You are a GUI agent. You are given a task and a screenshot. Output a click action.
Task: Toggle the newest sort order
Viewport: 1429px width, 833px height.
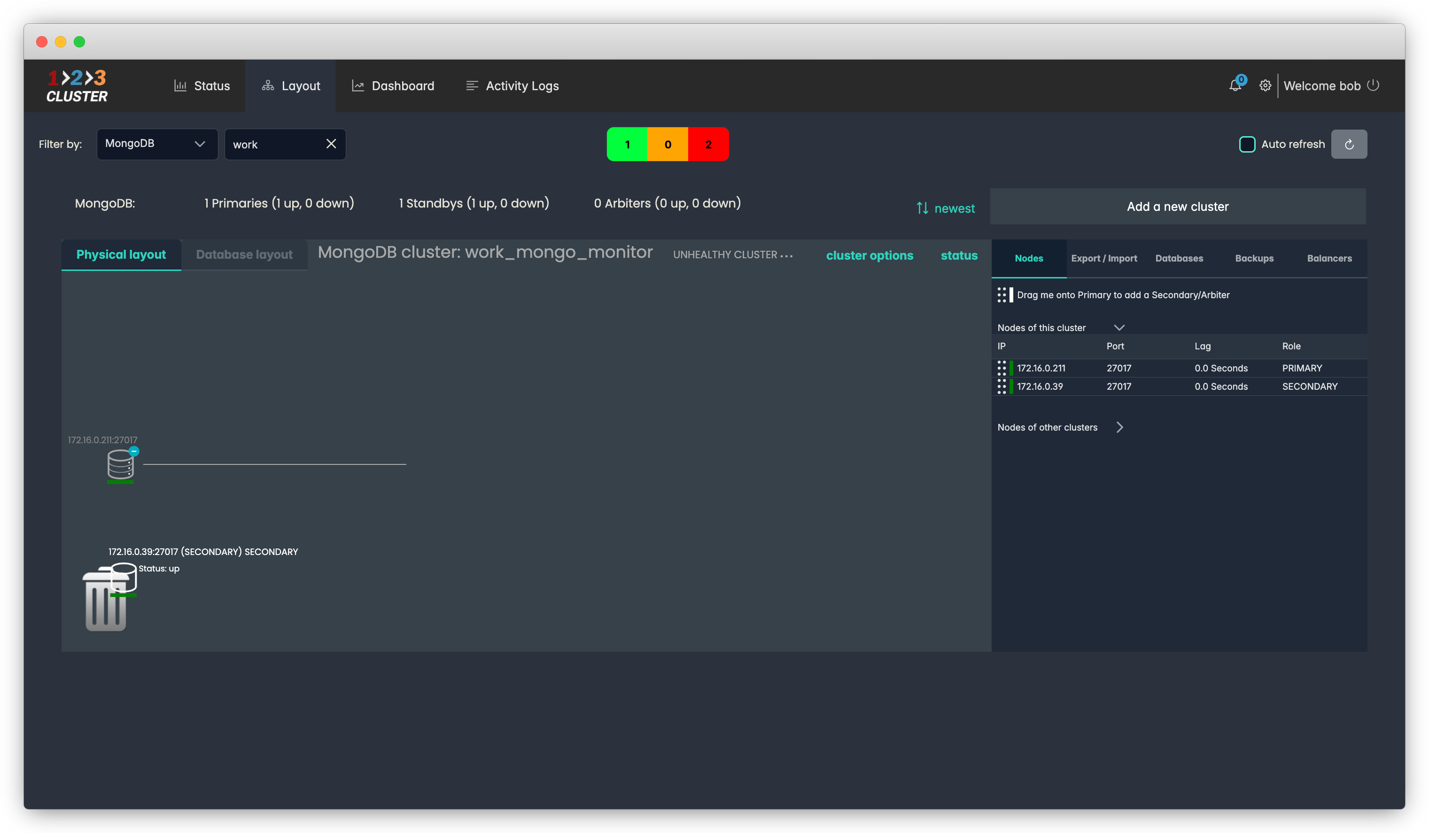[945, 208]
